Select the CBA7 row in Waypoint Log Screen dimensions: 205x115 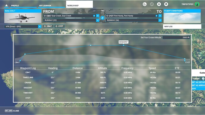(102, 72)
